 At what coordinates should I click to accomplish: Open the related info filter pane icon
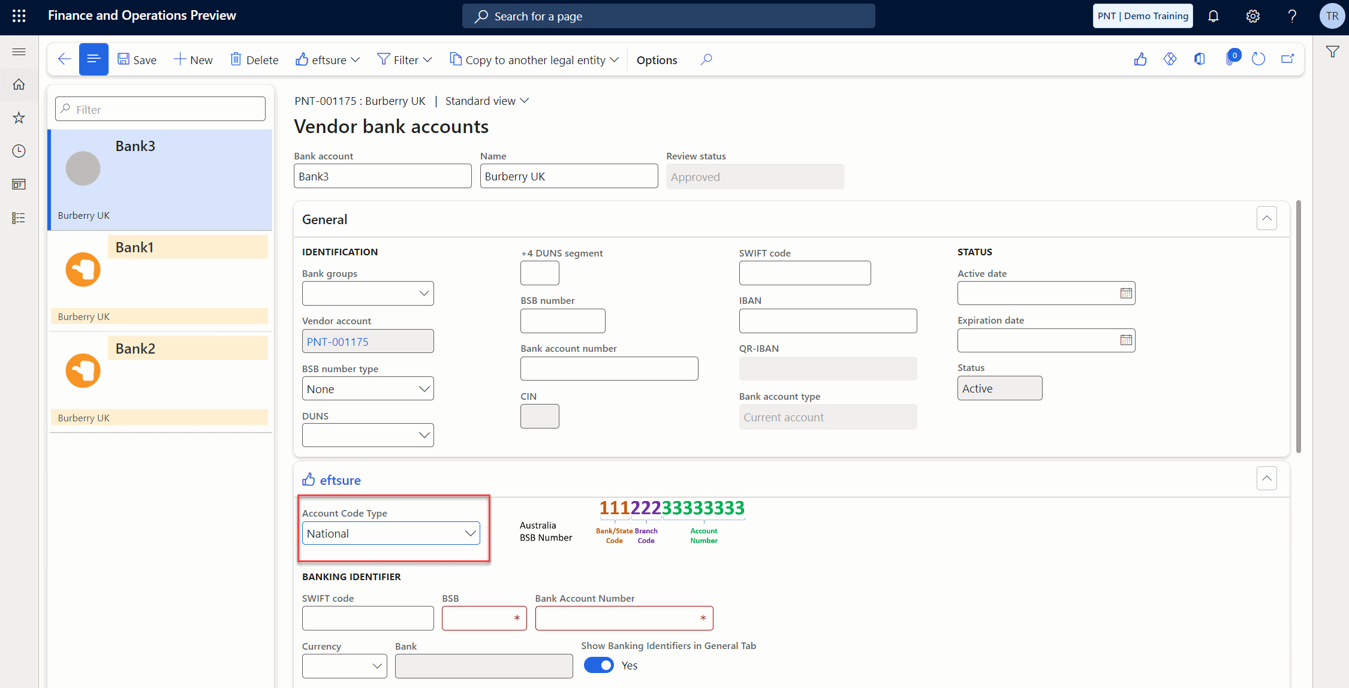point(1332,52)
